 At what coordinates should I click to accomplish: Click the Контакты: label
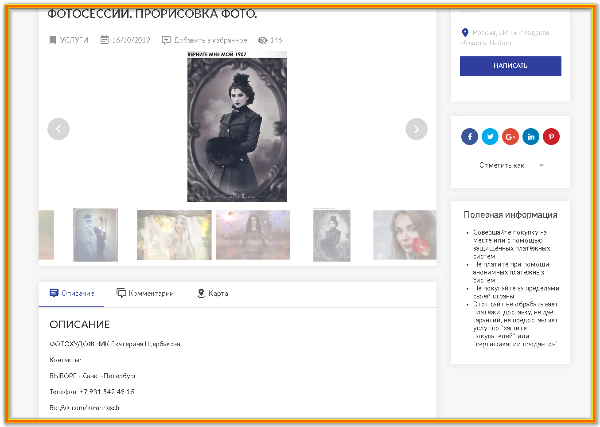tap(65, 360)
